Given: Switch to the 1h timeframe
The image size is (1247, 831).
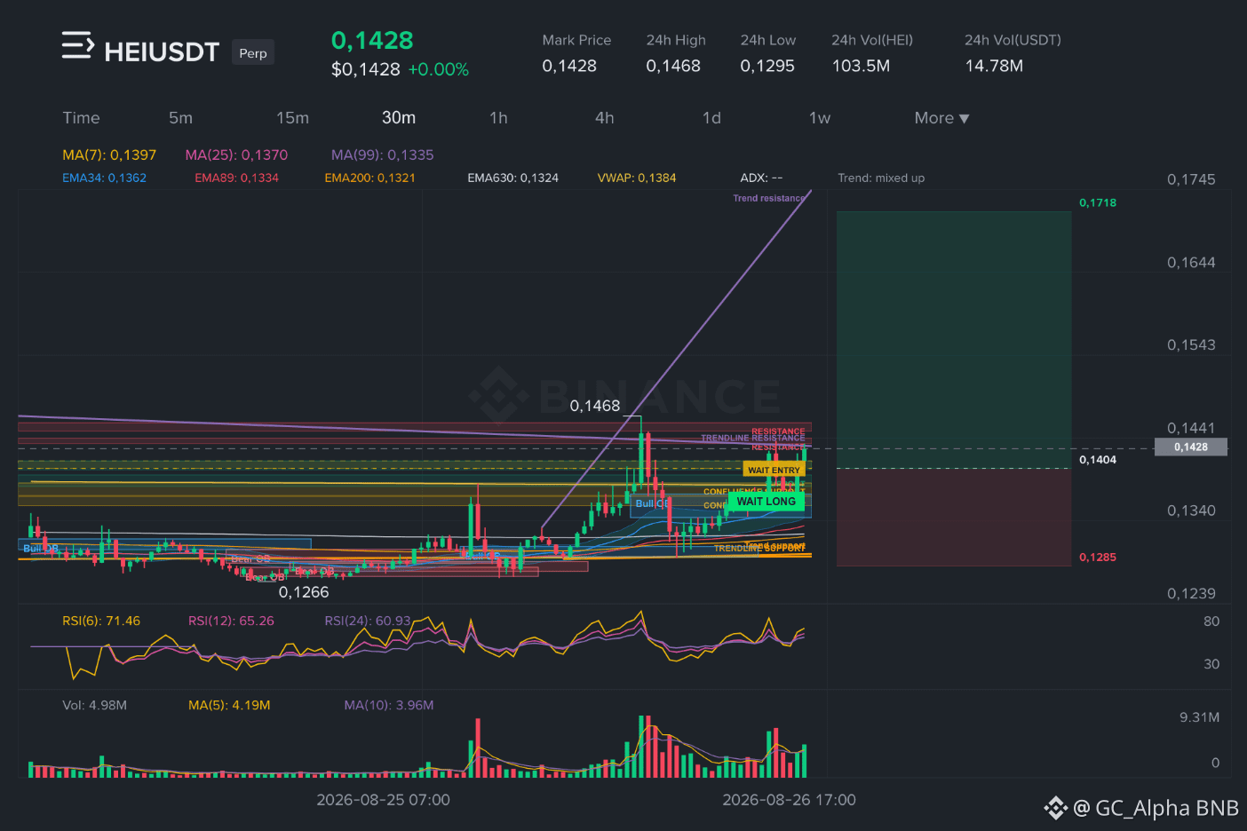Looking at the screenshot, I should point(498,118).
